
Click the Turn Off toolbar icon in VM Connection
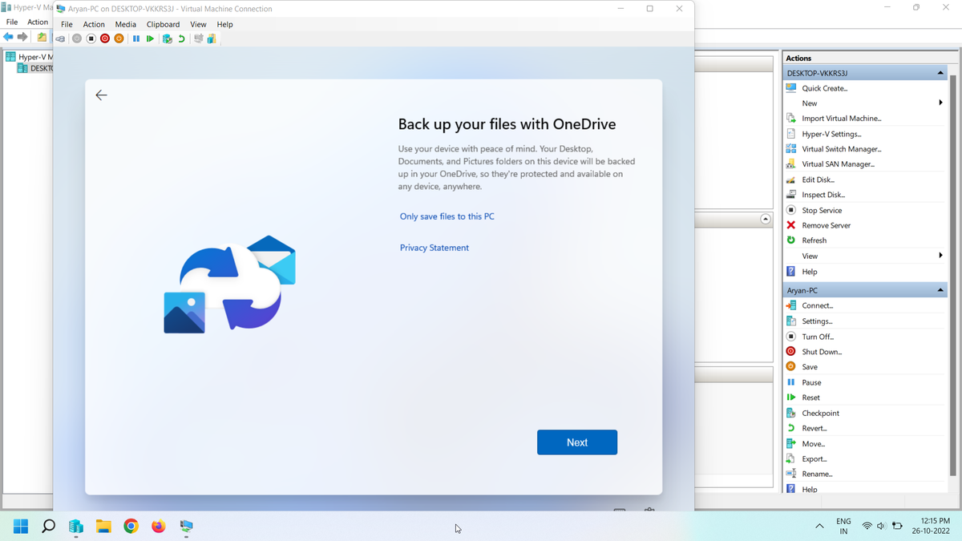pos(91,38)
